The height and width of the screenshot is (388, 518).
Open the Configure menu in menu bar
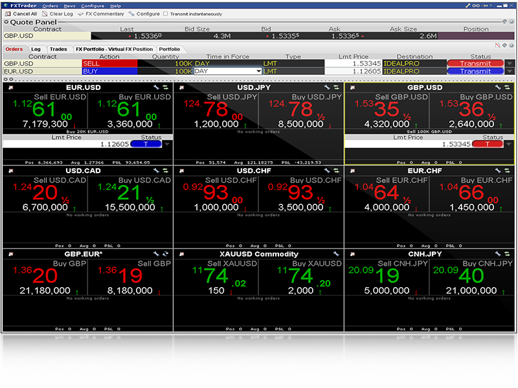93,6
